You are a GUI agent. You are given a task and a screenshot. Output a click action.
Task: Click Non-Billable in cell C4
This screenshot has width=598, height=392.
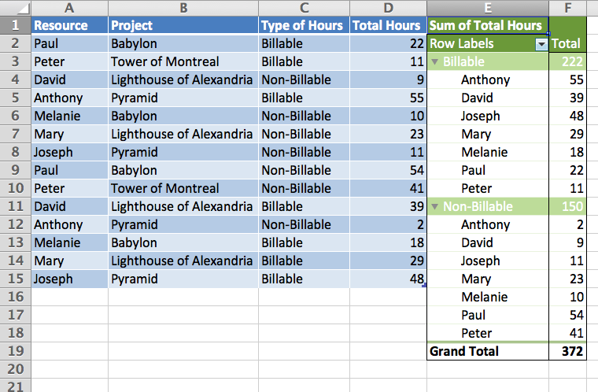point(304,80)
